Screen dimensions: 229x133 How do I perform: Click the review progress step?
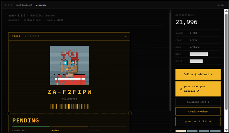tap(55, 131)
